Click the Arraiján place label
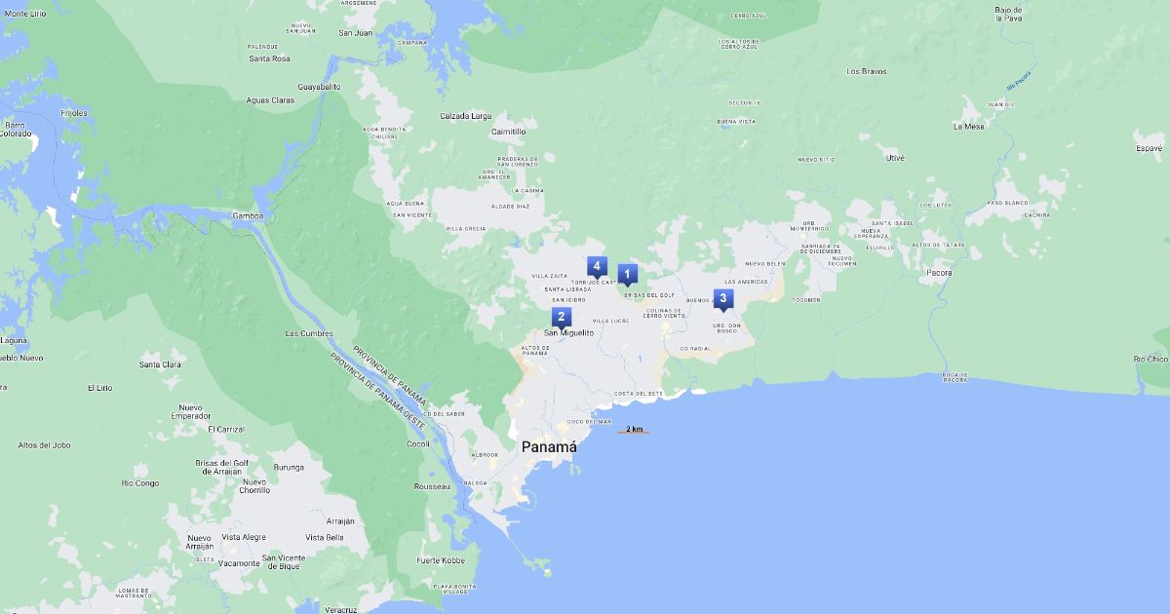Screen dimensions: 1170x614 (x=340, y=521)
